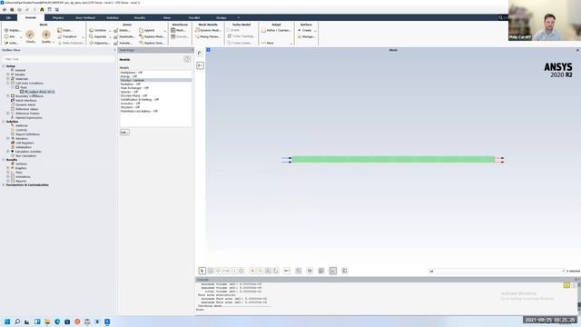The width and height of the screenshot is (581, 327).
Task: Click the Windows Start button
Action: pyautogui.click(x=7, y=322)
